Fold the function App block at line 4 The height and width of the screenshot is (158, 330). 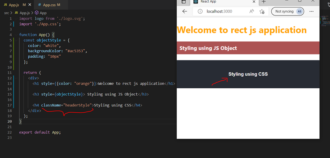click(x=16, y=35)
